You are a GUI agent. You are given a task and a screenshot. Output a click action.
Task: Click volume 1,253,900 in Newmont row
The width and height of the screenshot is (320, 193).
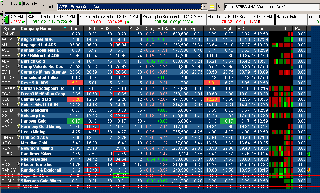click(179, 148)
